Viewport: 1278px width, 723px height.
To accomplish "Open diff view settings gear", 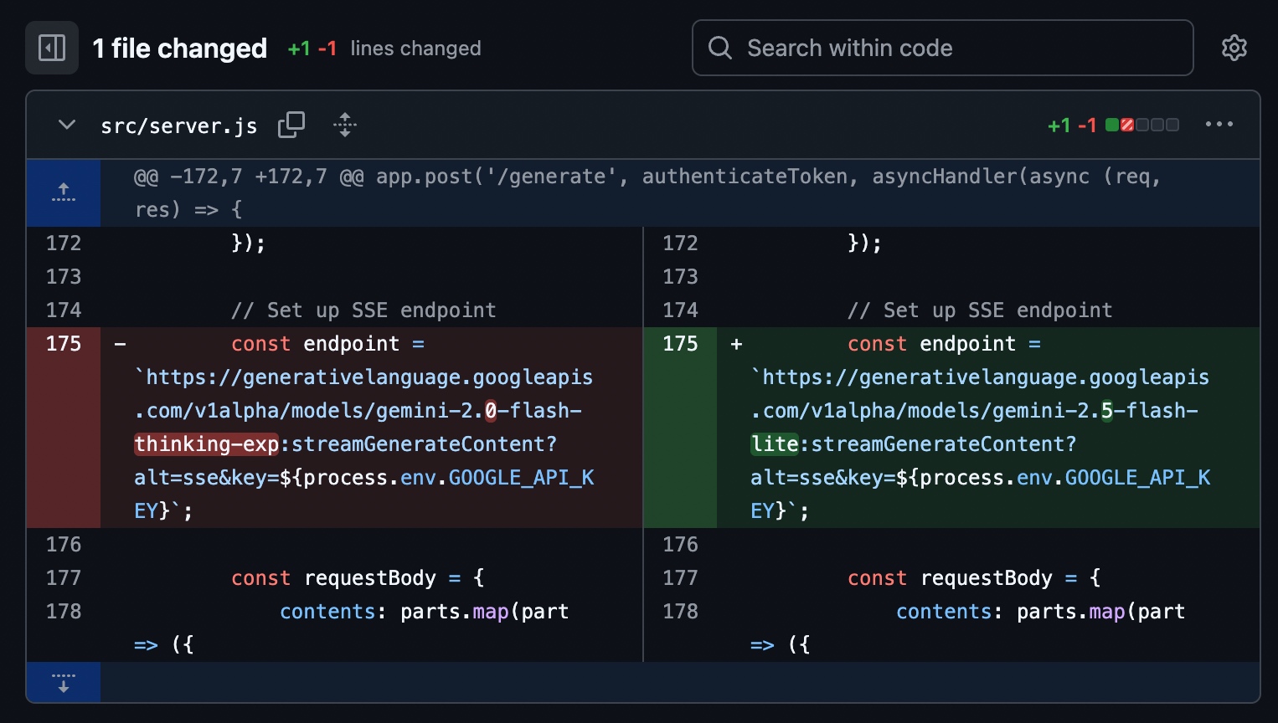I will [x=1234, y=48].
